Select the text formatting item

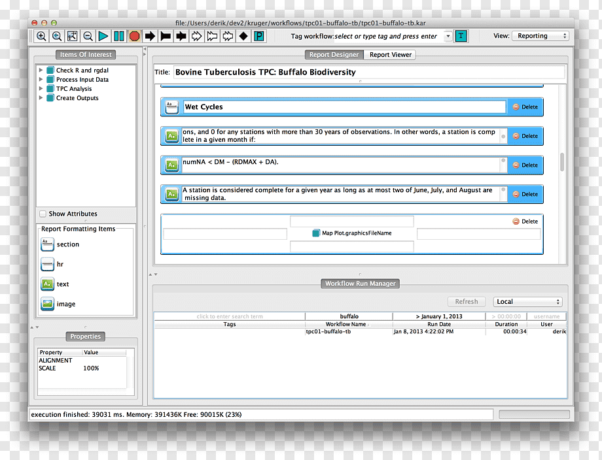pyautogui.click(x=55, y=284)
